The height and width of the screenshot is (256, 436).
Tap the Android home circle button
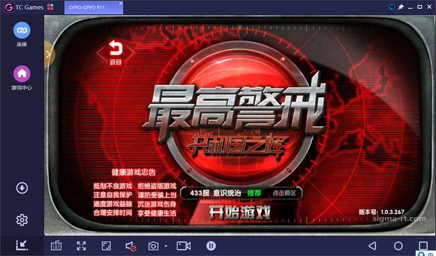point(398,246)
